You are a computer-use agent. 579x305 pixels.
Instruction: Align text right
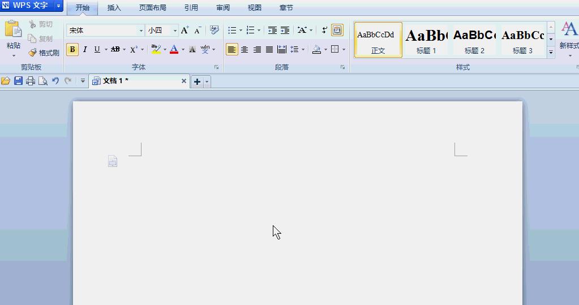257,49
